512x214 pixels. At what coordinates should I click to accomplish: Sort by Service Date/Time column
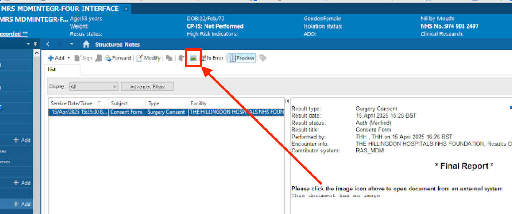(78, 103)
